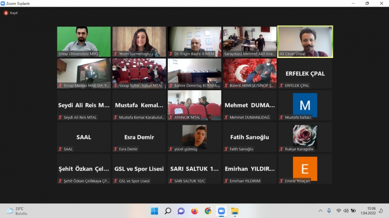
Task: Select Ali Cevat Ünsal's highlighted video tile
Action: click(x=305, y=42)
